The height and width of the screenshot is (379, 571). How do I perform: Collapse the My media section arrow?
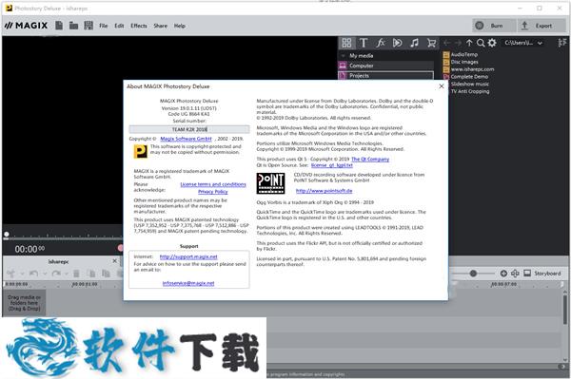pyautogui.click(x=343, y=56)
